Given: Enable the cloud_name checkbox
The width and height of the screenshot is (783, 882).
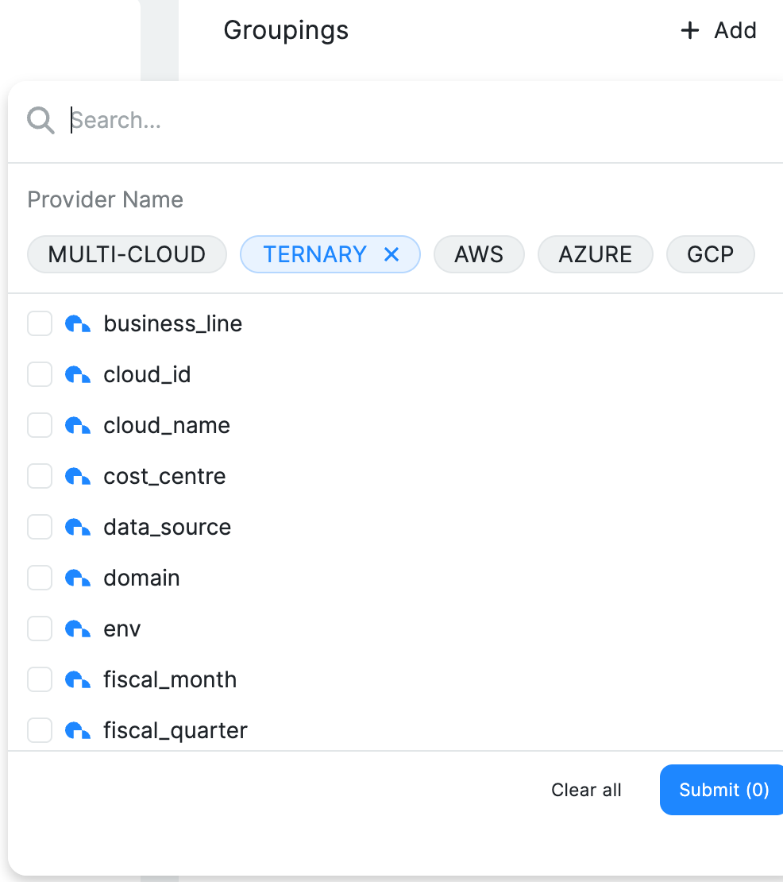Looking at the screenshot, I should coord(40,425).
